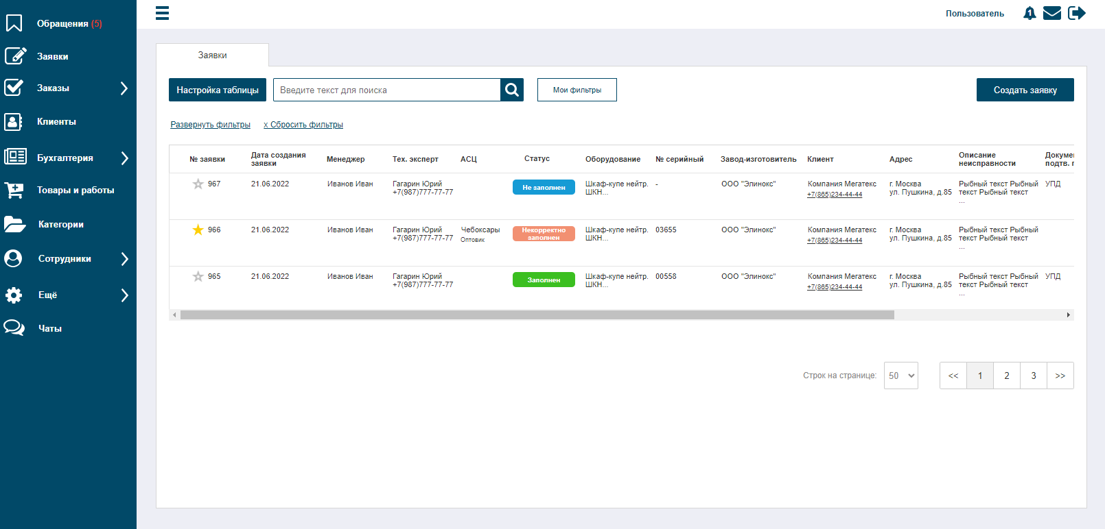Click the Товары и работы cart icon
Viewport: 1105px width, 529px height.
coord(14,190)
